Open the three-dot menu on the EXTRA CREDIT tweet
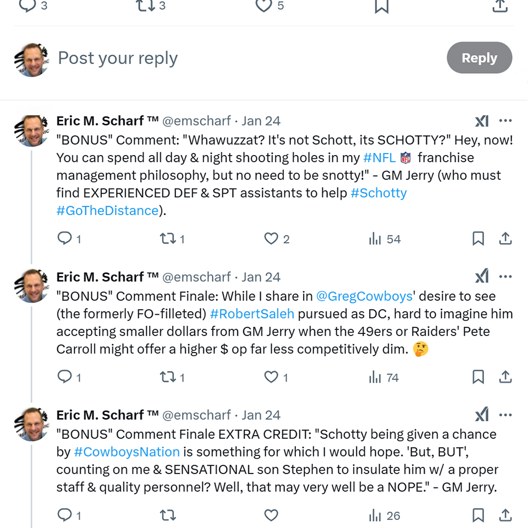This screenshot has height=528, width=528. coord(505,415)
